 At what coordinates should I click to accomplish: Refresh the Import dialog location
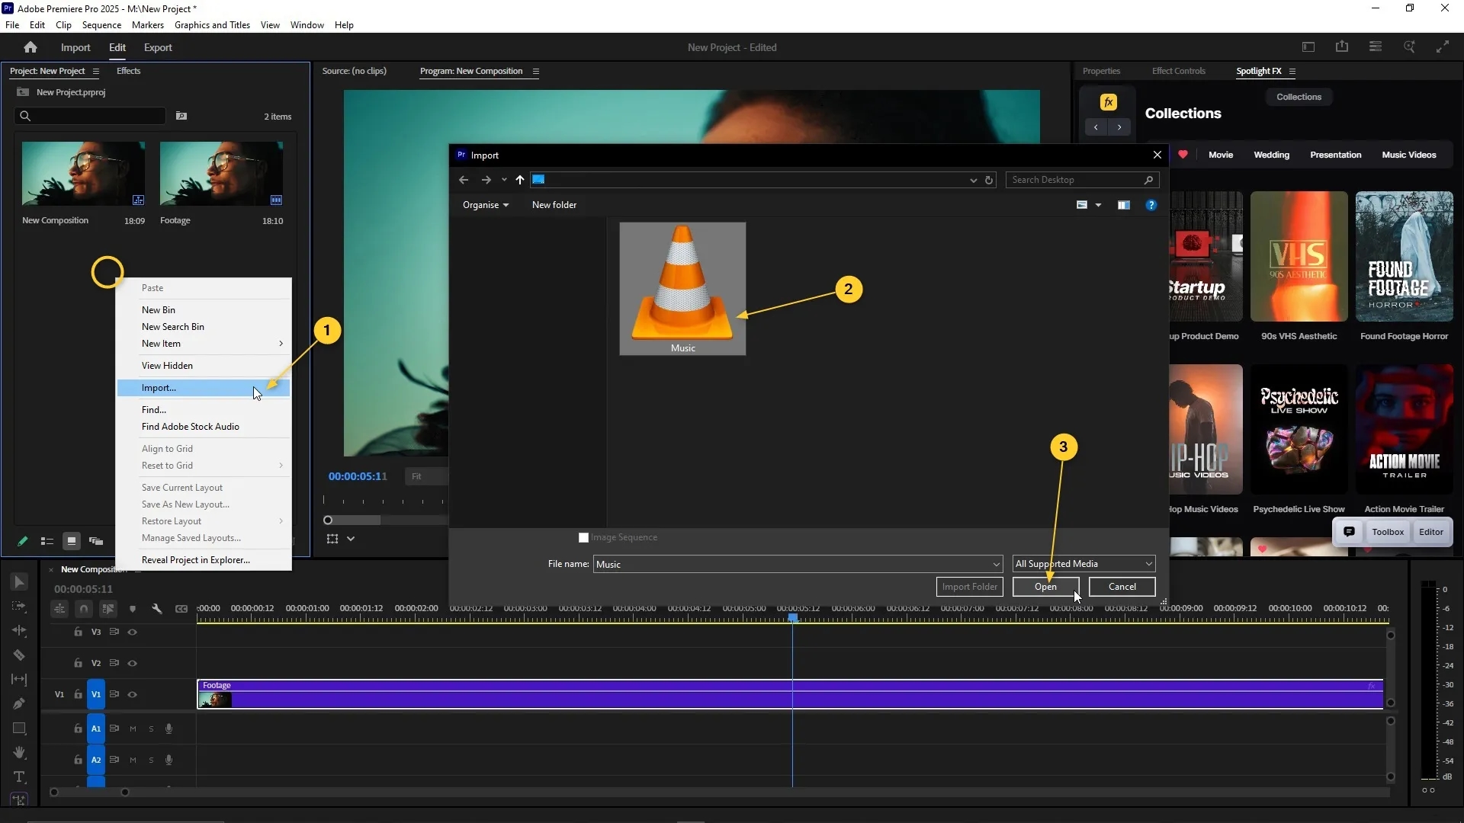pos(989,180)
